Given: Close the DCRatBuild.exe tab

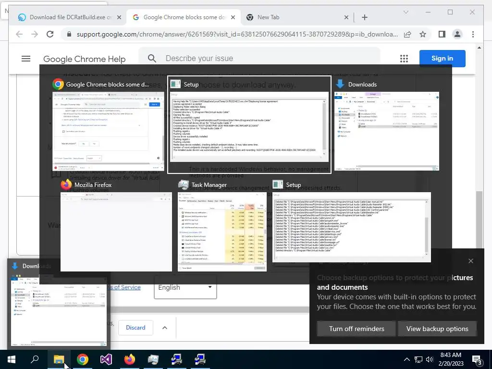Looking at the screenshot, I should click(119, 17).
